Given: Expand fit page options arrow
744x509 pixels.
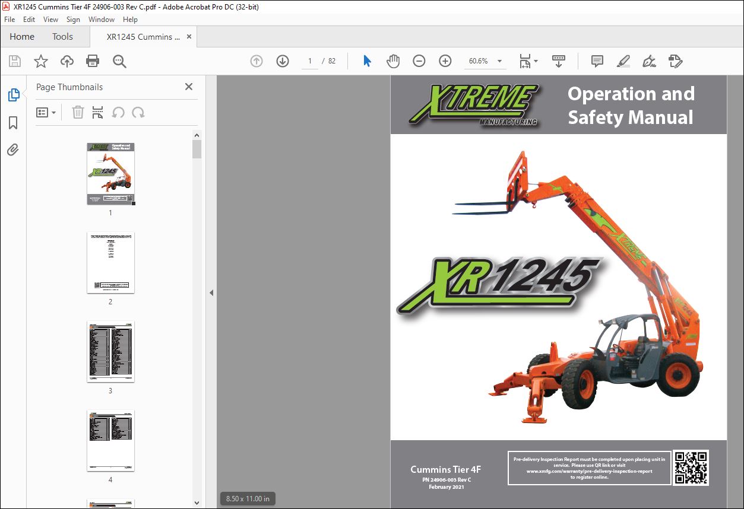Looking at the screenshot, I should pyautogui.click(x=536, y=61).
